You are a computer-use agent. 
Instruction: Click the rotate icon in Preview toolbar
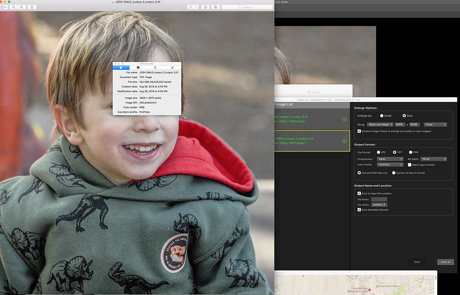pos(205,7)
